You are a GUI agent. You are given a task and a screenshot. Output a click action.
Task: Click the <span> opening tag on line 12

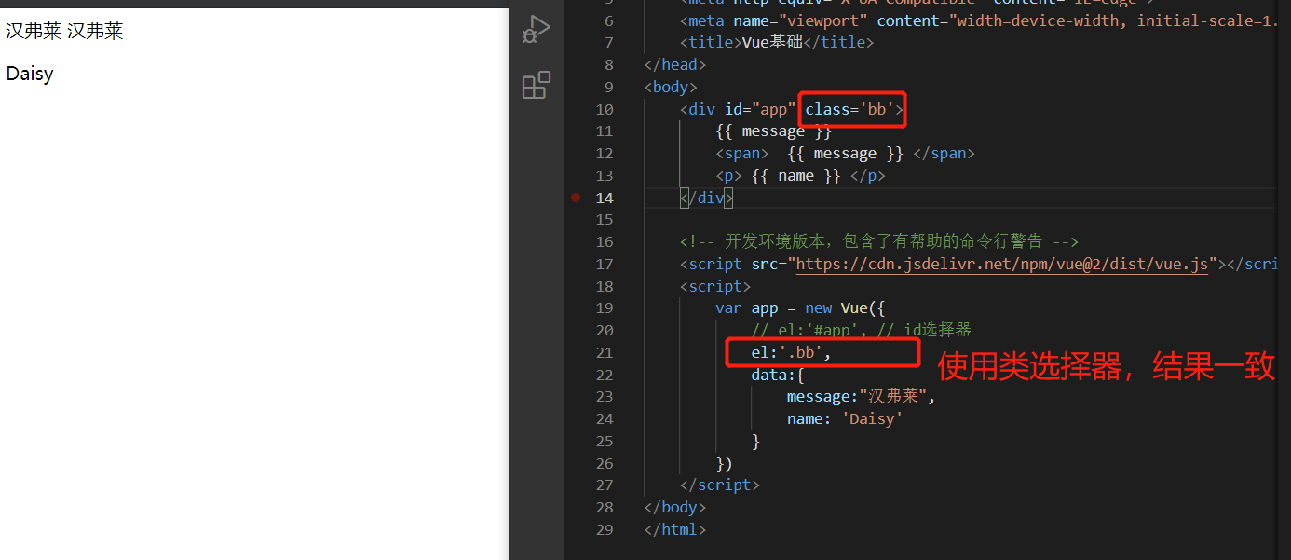742,153
